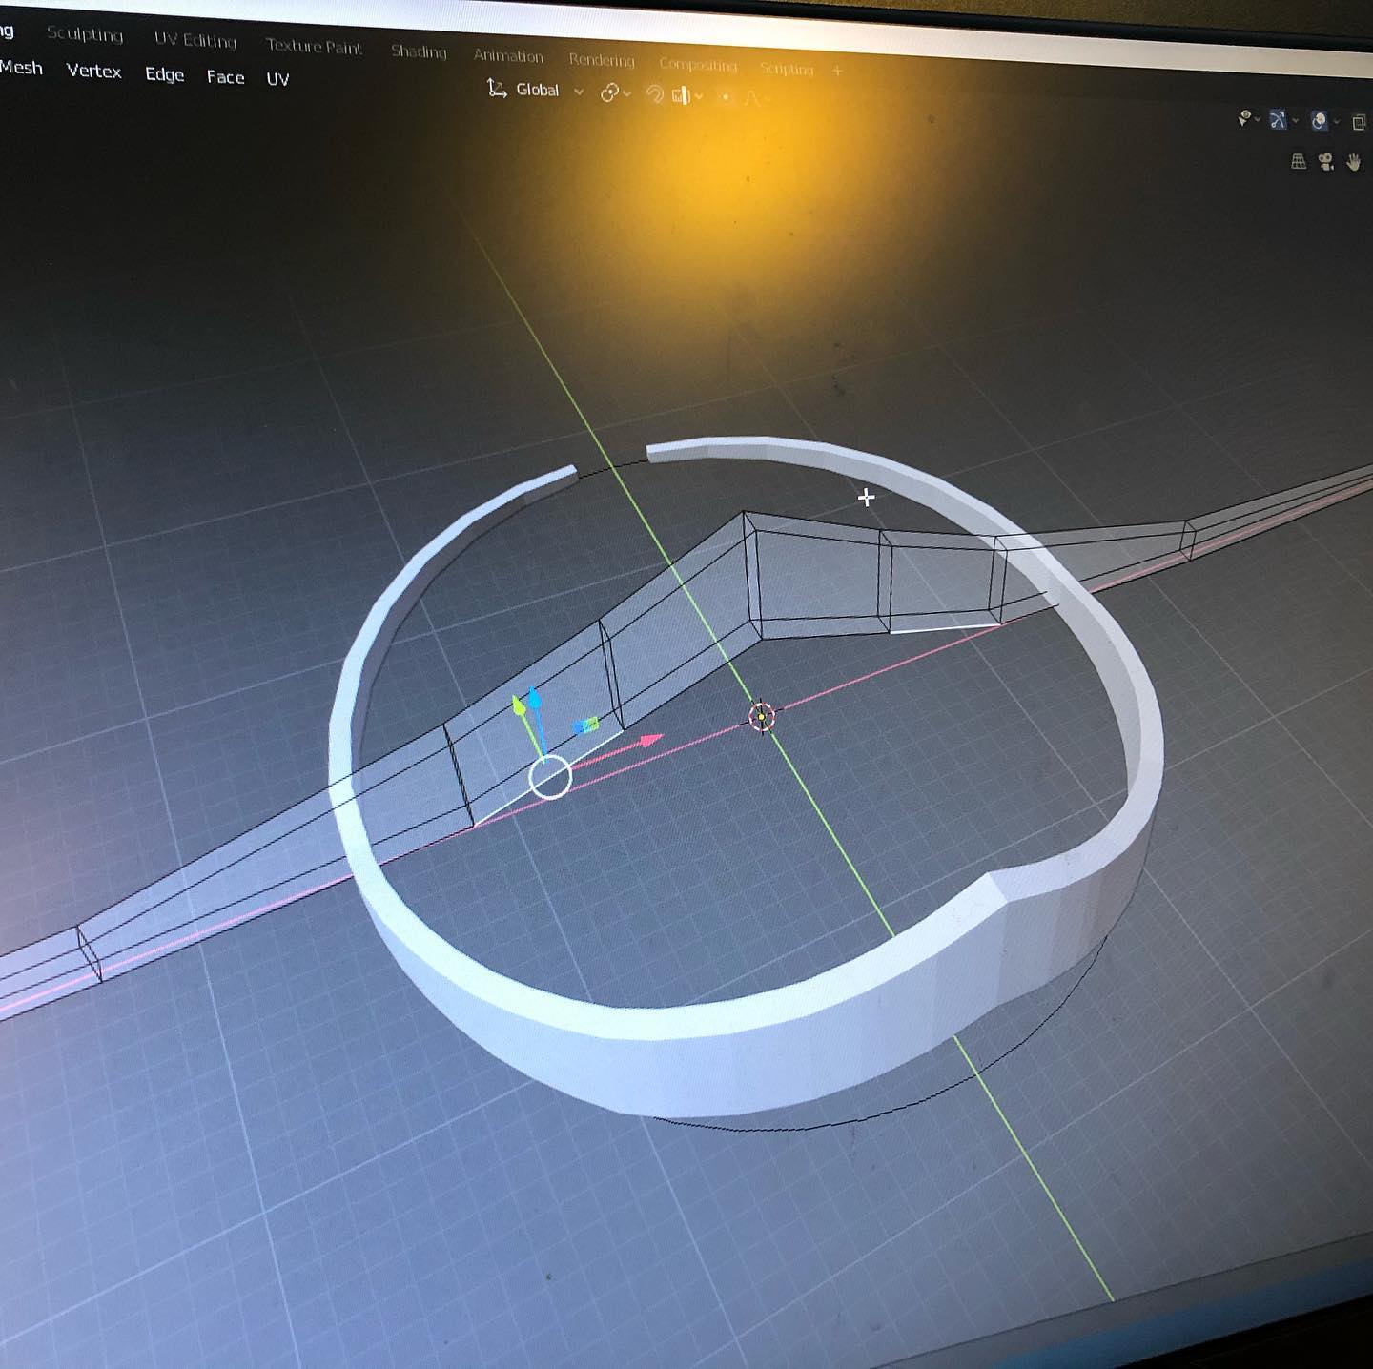Click the blue-green plane handle of the gizmo
The height and width of the screenshot is (1369, 1373).
[x=586, y=725]
